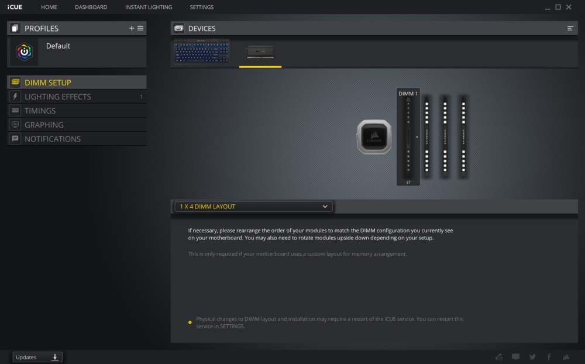The height and width of the screenshot is (364, 585).
Task: Click the Corsair CPU cooler image
Action: coord(374,137)
